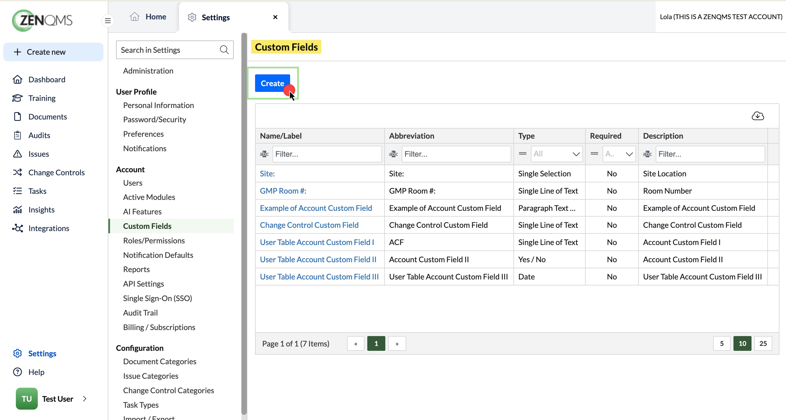Screen dimensions: 786x420
Task: Click the Issues warning triangle icon
Action: pos(18,154)
